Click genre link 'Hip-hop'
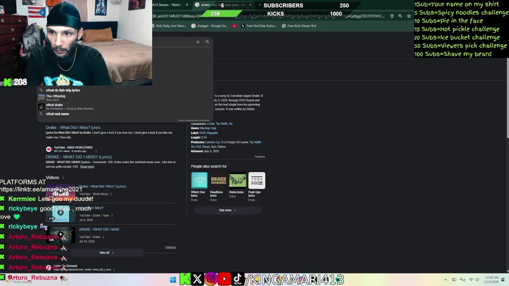509x286 pixels. [x=205, y=128]
